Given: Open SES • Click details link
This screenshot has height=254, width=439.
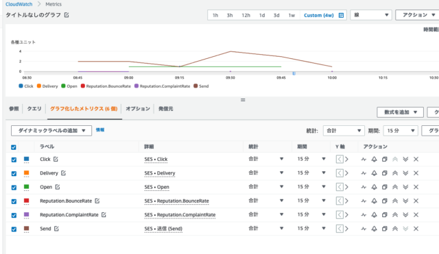Looking at the screenshot, I should pyautogui.click(x=156, y=160).
